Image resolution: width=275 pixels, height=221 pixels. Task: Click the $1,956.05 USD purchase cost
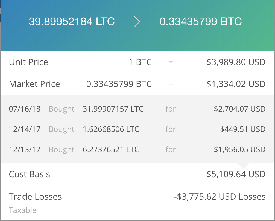click(x=239, y=149)
